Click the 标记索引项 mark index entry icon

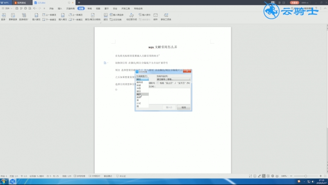tap(132, 17)
